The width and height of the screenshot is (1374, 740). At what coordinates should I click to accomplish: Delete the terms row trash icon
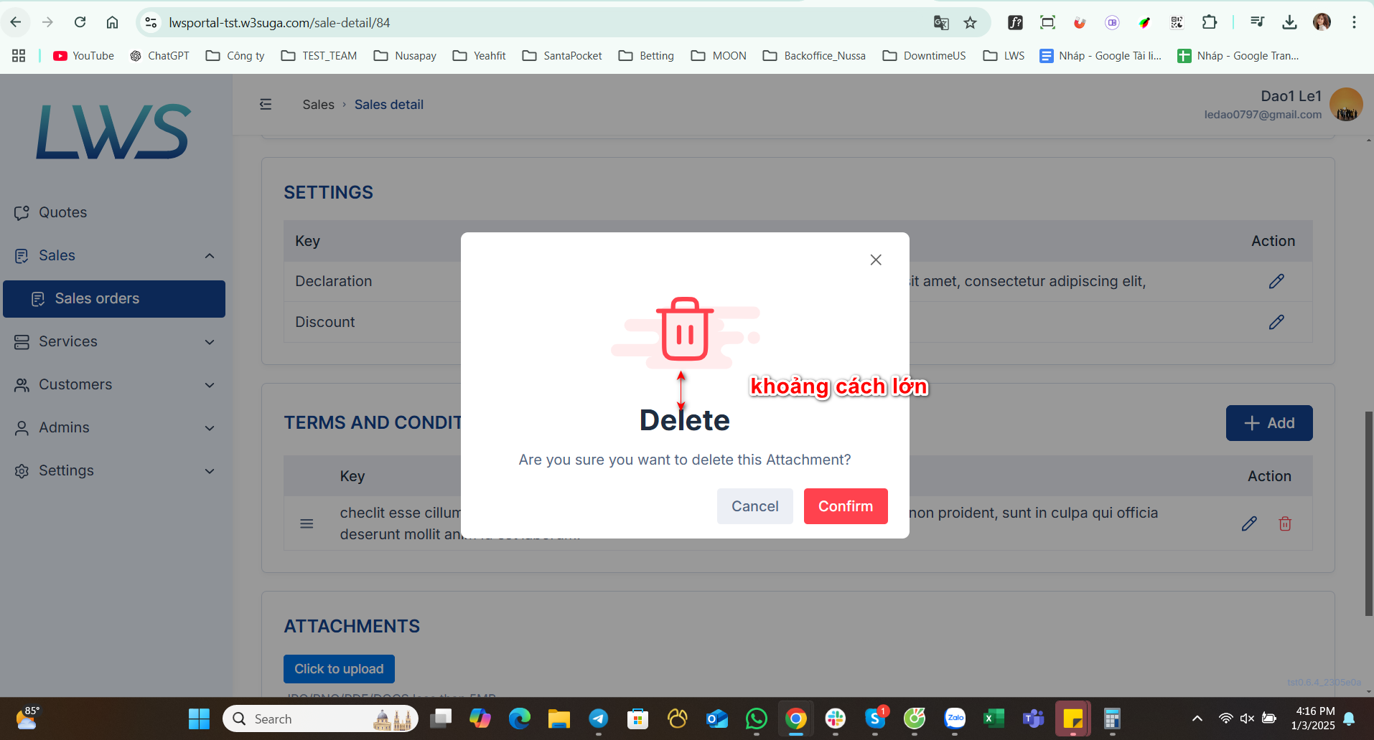tap(1285, 523)
